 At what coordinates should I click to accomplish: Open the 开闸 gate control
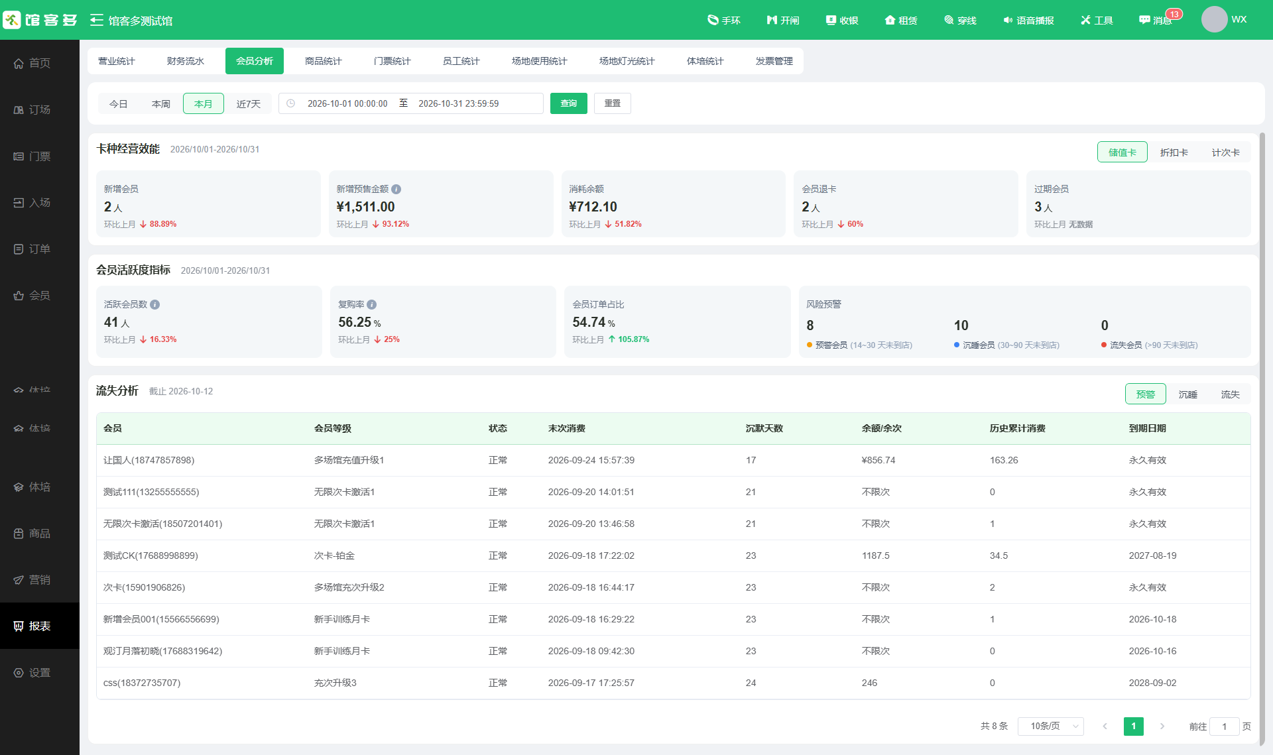point(782,21)
